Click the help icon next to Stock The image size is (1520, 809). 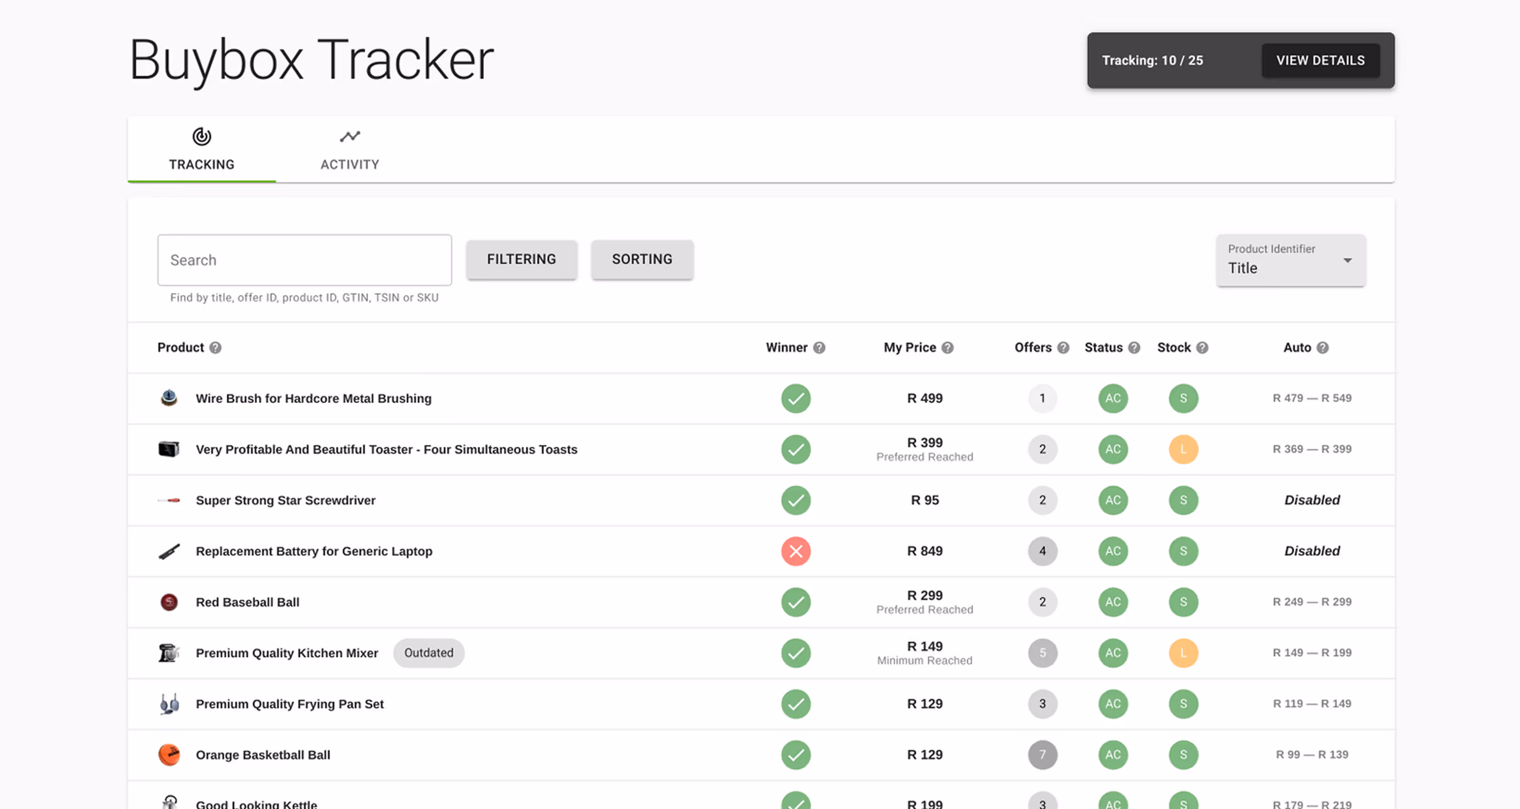coord(1202,348)
